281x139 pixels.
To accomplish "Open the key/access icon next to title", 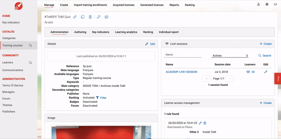I will point(99,17).
